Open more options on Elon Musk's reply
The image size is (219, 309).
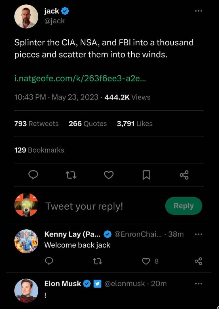198,283
